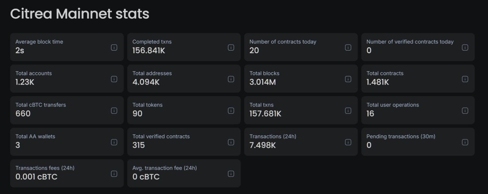Click info icon for verified contracts today
This screenshot has width=488, height=194.
coord(465,47)
